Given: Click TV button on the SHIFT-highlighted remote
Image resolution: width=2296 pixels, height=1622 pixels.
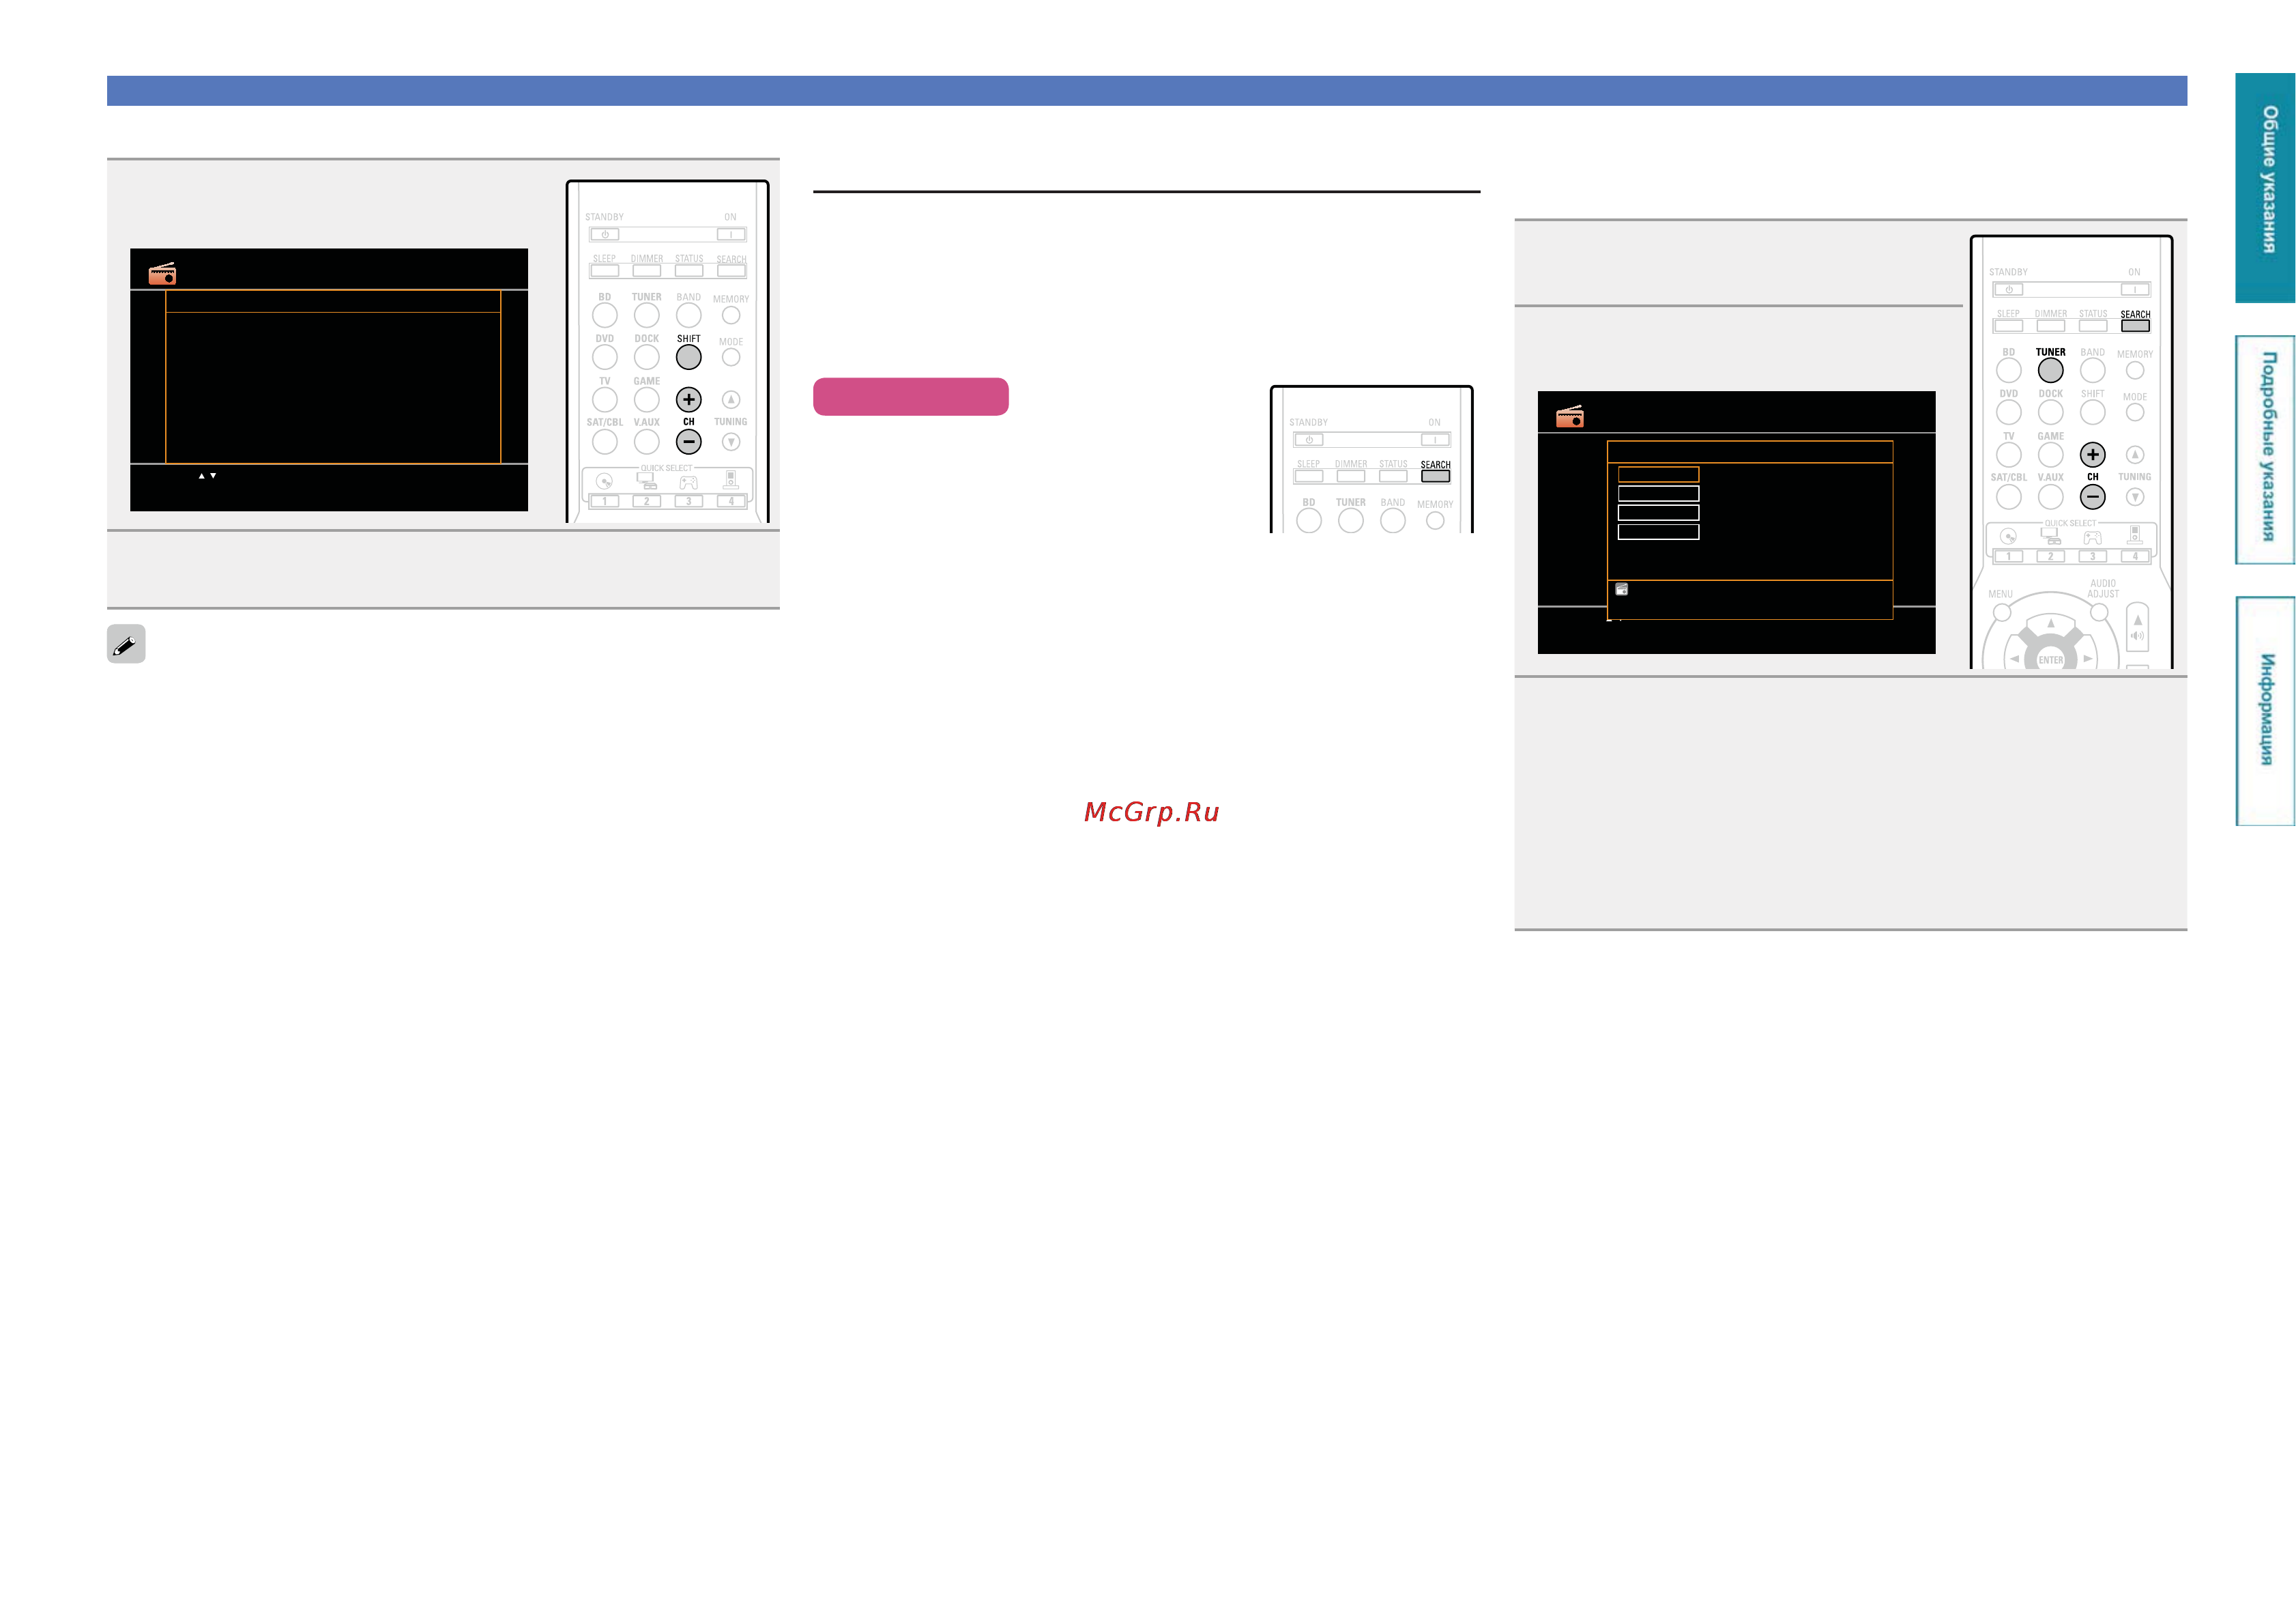Looking at the screenshot, I should pyautogui.click(x=605, y=399).
